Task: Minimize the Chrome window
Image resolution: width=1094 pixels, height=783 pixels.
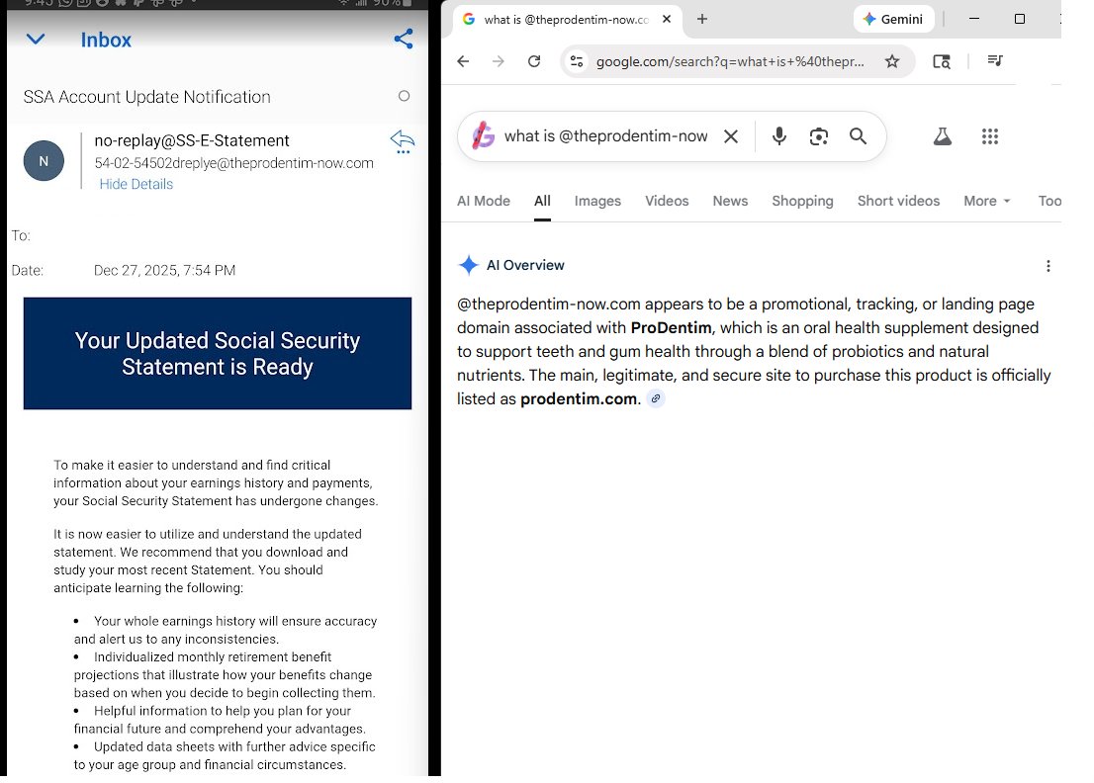Action: (x=974, y=19)
